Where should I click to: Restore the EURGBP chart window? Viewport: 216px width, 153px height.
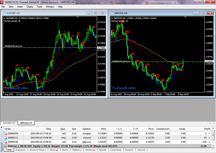[x=96, y=13]
